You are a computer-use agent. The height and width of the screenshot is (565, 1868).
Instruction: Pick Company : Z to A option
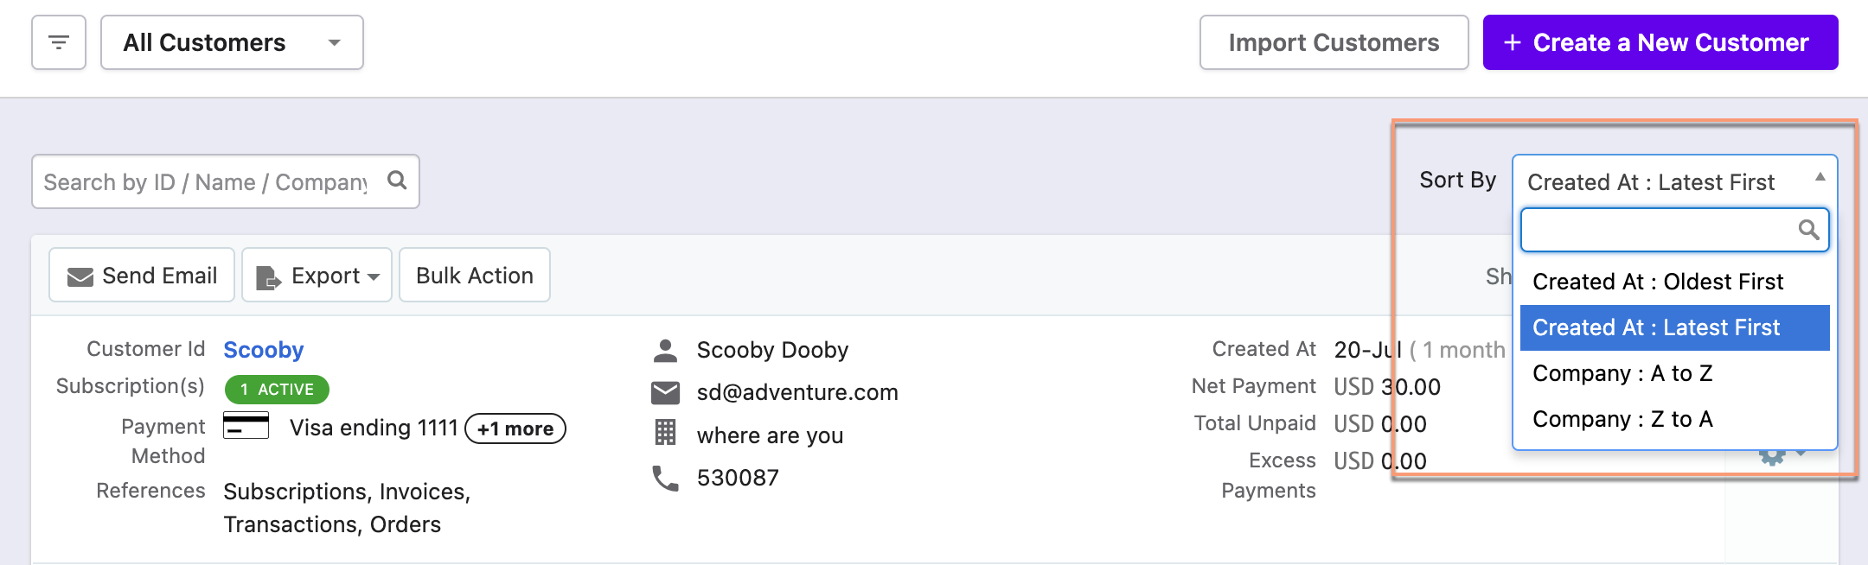point(1622,419)
